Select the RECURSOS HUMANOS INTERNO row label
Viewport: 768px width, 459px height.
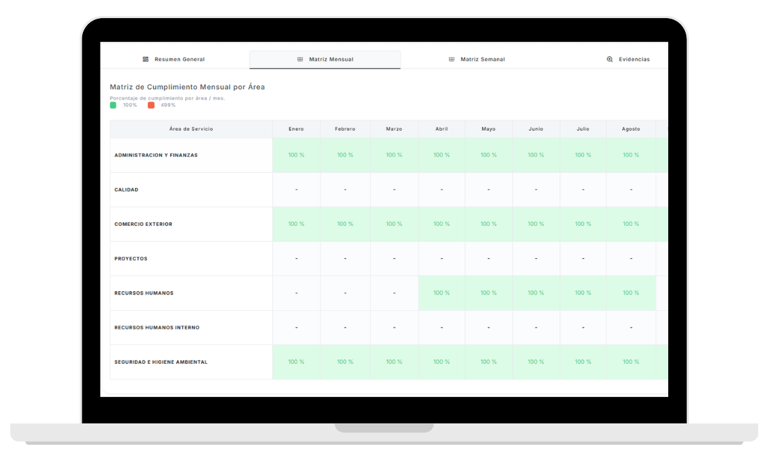pyautogui.click(x=157, y=328)
